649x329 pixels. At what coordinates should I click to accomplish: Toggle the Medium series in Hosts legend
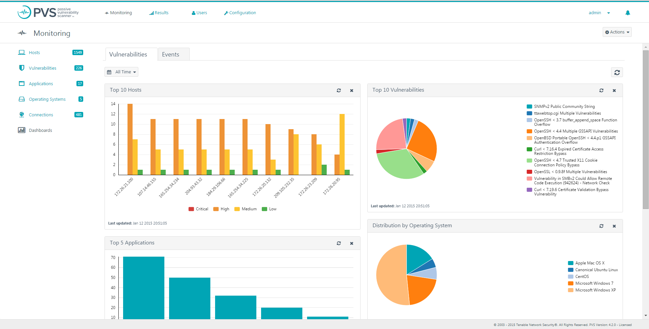pyautogui.click(x=246, y=209)
